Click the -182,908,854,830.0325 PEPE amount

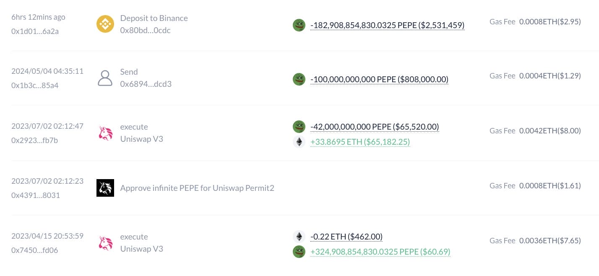point(387,25)
